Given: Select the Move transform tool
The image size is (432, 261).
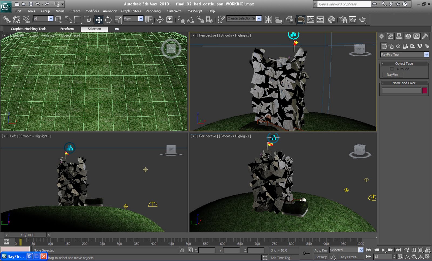Looking at the screenshot, I should (x=99, y=20).
